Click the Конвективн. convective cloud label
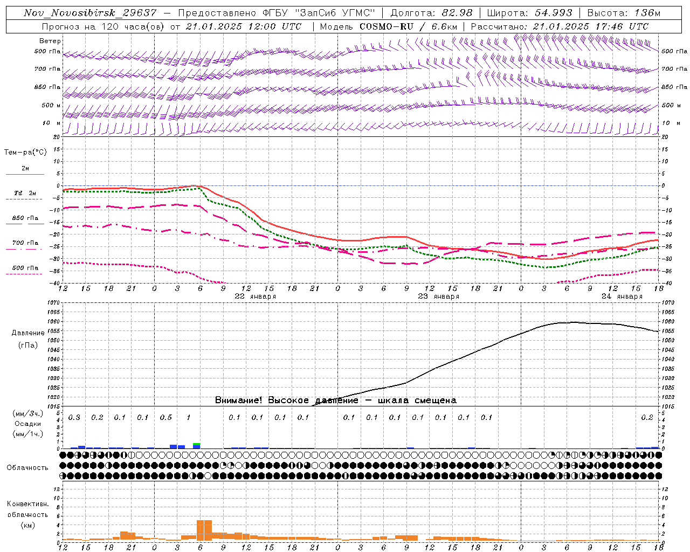690x552 pixels. (27, 504)
